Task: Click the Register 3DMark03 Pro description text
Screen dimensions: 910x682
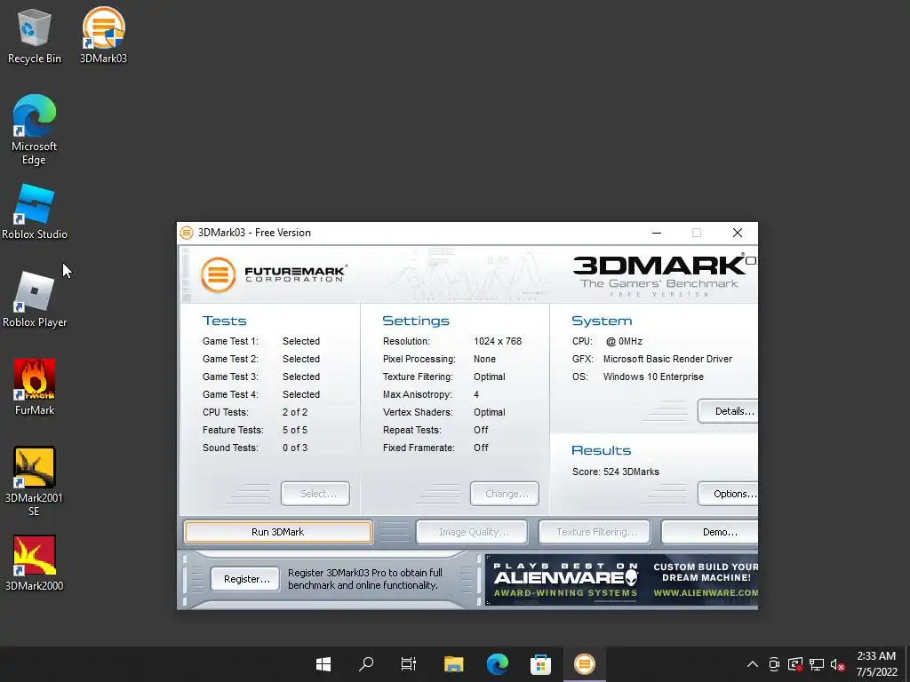Action: [x=365, y=579]
